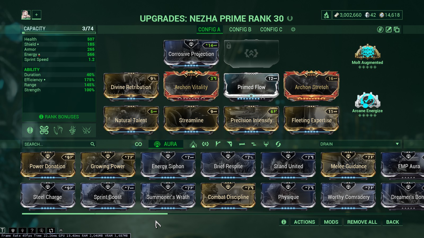Screen dimensions: 424x238
Task: Open the Actions menu button
Action: coord(304,222)
